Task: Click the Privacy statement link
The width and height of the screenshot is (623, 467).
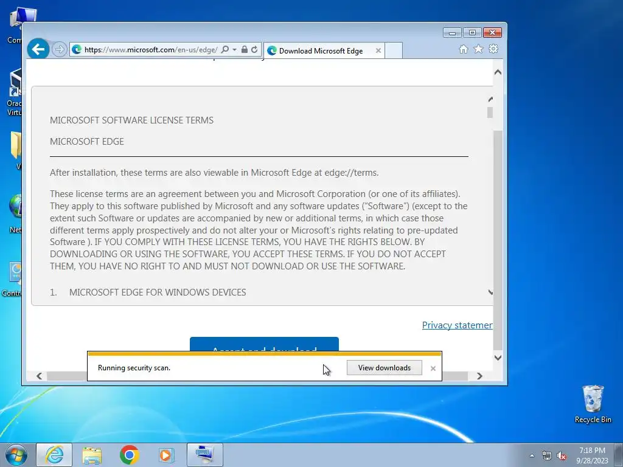Action: [458, 325]
